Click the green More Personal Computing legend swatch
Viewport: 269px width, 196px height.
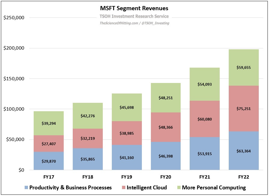pos(179,187)
